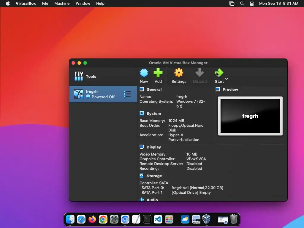The height and width of the screenshot is (228, 304).
Task: Open the Tools section in the sidebar
Action: click(x=85, y=76)
